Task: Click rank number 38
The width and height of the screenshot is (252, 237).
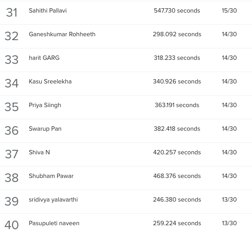Action: 11,178
